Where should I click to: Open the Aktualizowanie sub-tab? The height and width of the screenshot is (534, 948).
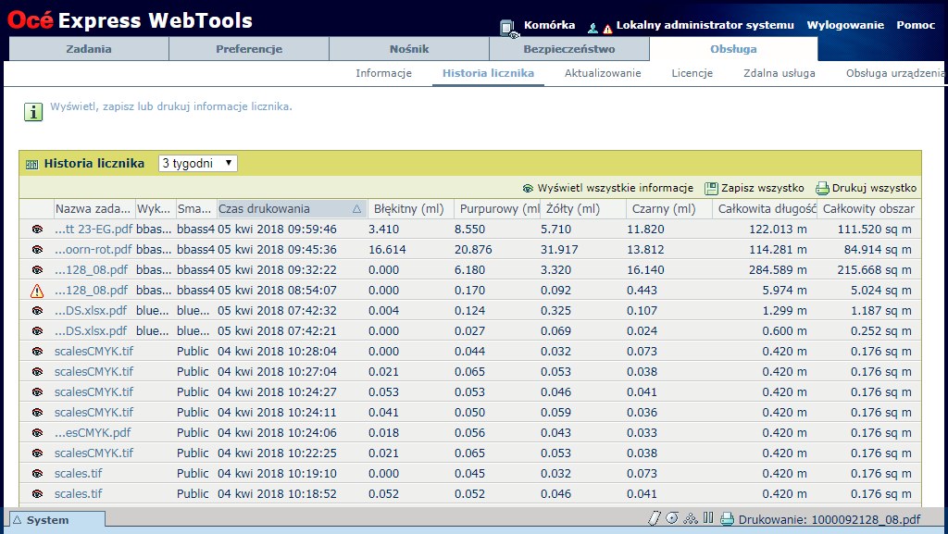tap(603, 73)
